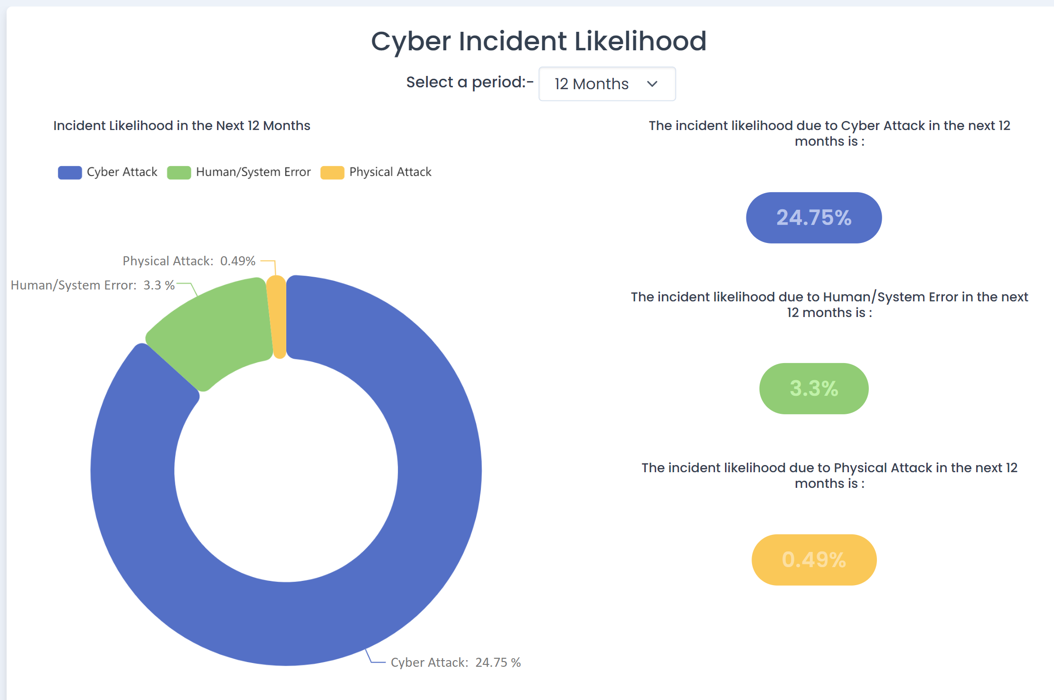Click the 'Human/System Error: 3.3 %' chart label
The image size is (1054, 700).
(x=93, y=285)
